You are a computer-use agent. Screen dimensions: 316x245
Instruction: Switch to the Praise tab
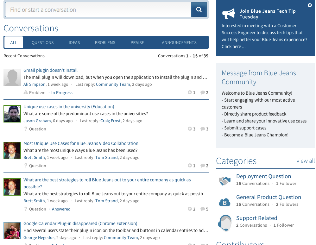point(137,42)
